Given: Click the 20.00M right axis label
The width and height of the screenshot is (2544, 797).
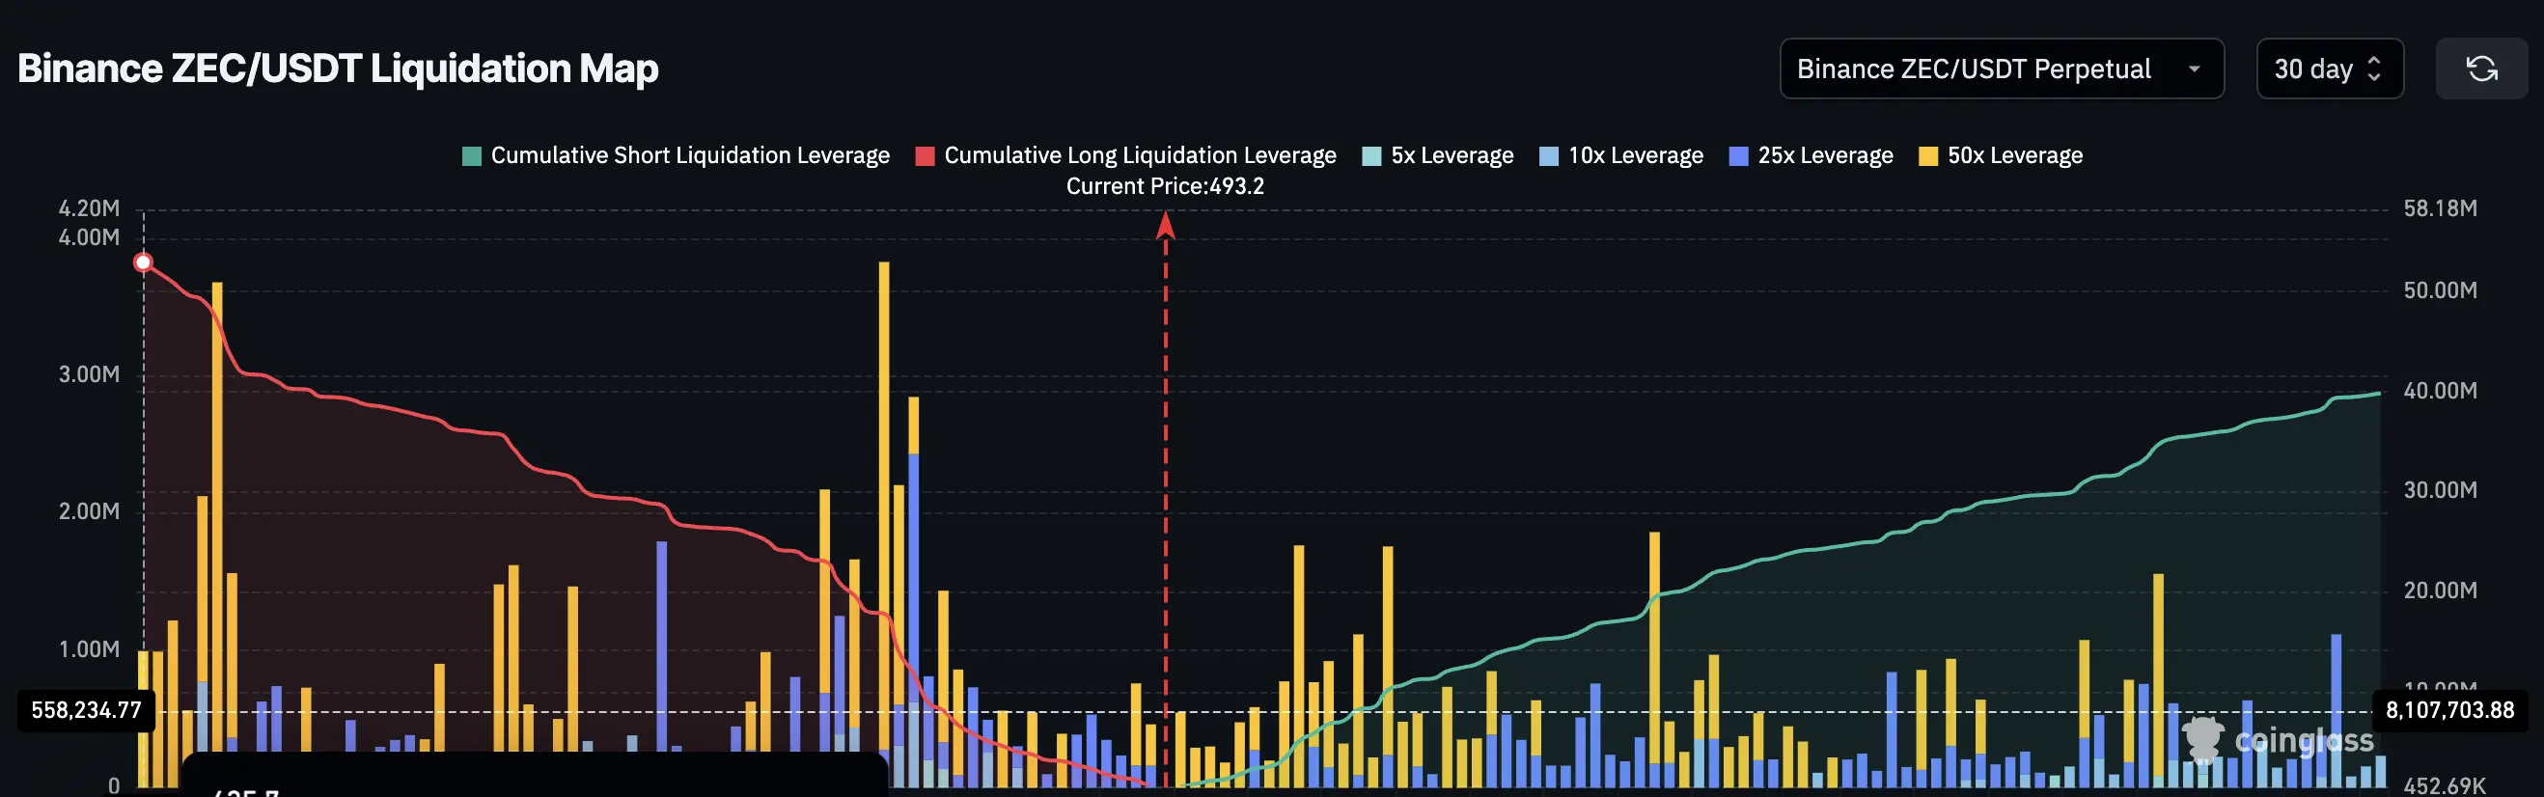Looking at the screenshot, I should point(2441,591).
